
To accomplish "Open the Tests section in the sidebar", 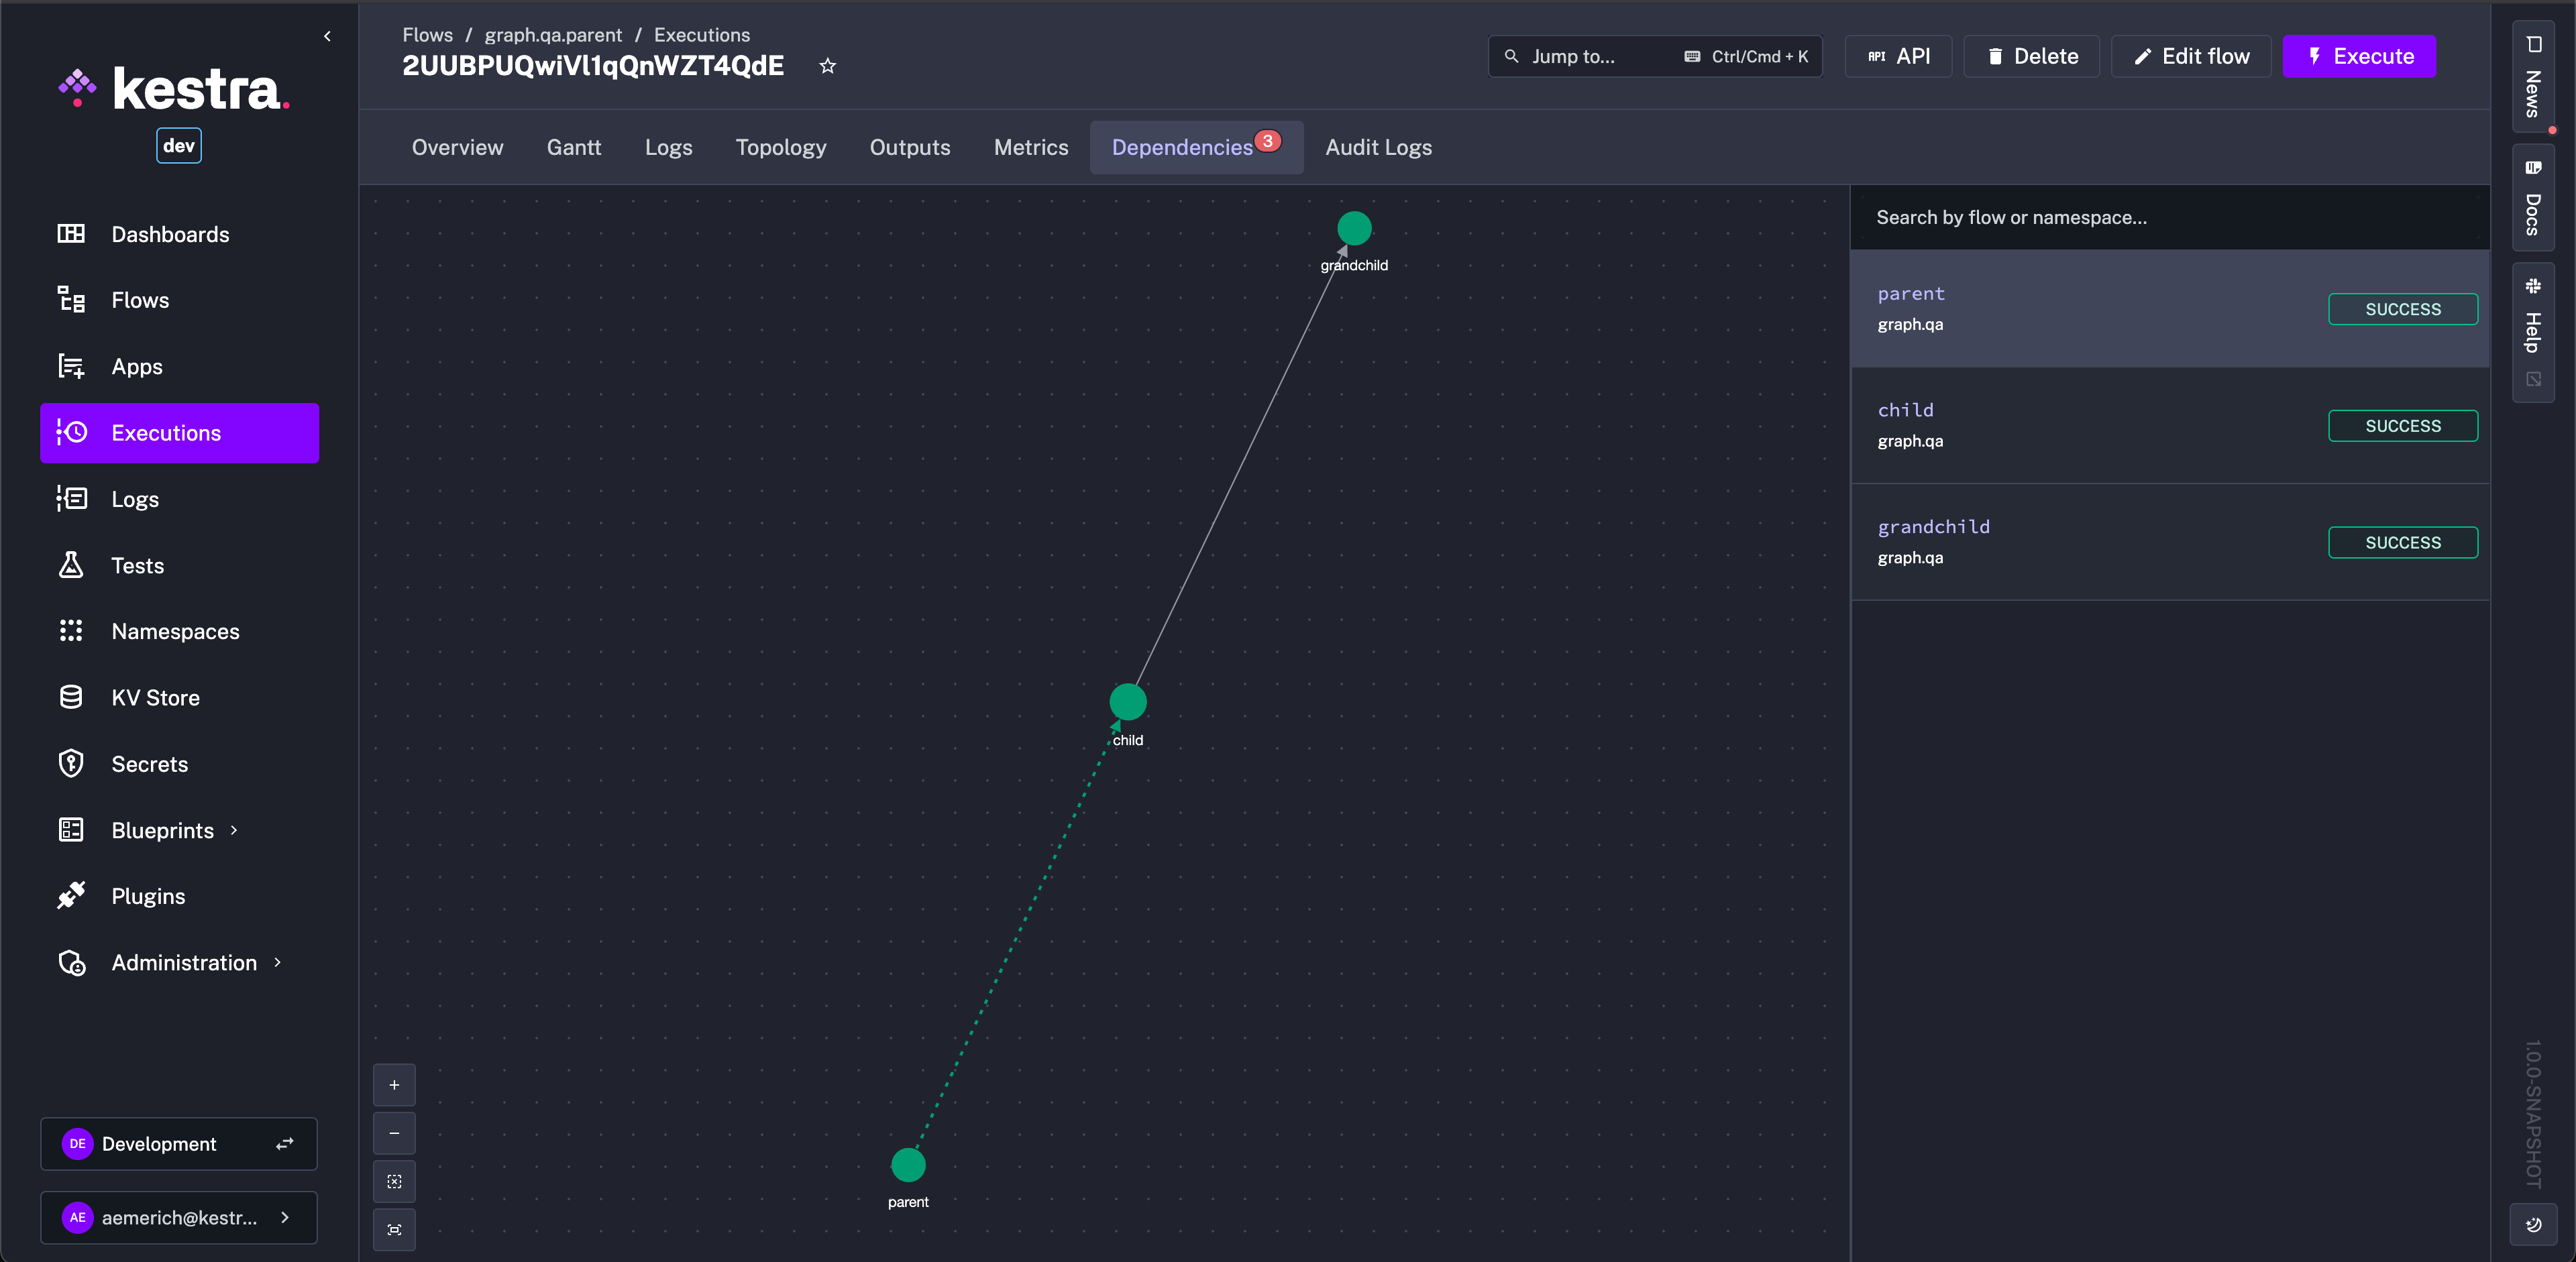I will coord(137,565).
